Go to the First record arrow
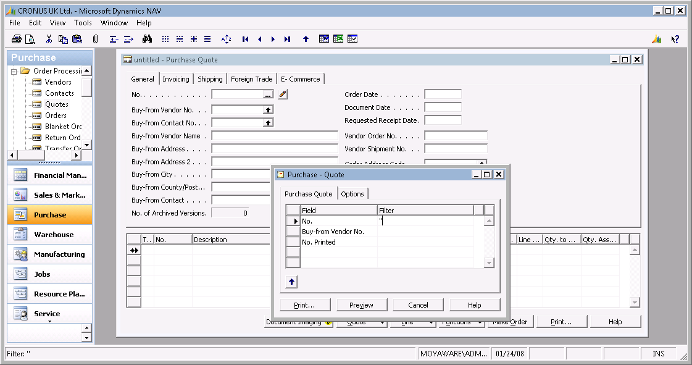The image size is (692, 365). click(245, 40)
